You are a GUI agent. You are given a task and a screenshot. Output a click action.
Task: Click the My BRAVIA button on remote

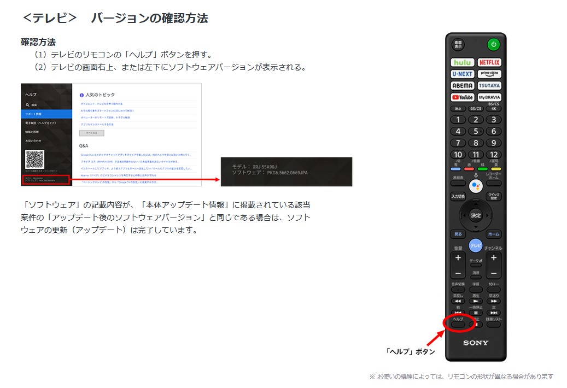tap(489, 97)
